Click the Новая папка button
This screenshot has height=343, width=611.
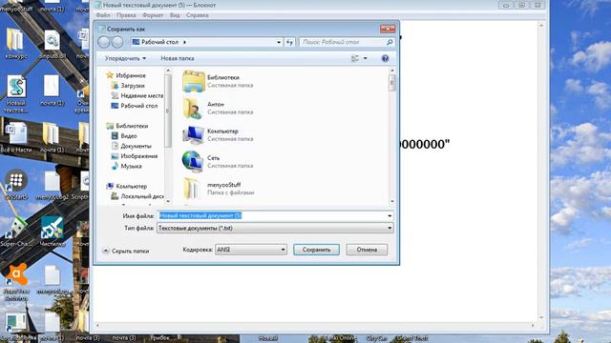[x=178, y=58]
